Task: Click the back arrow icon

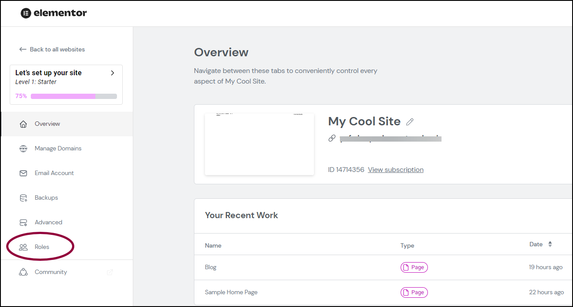Action: coord(23,49)
